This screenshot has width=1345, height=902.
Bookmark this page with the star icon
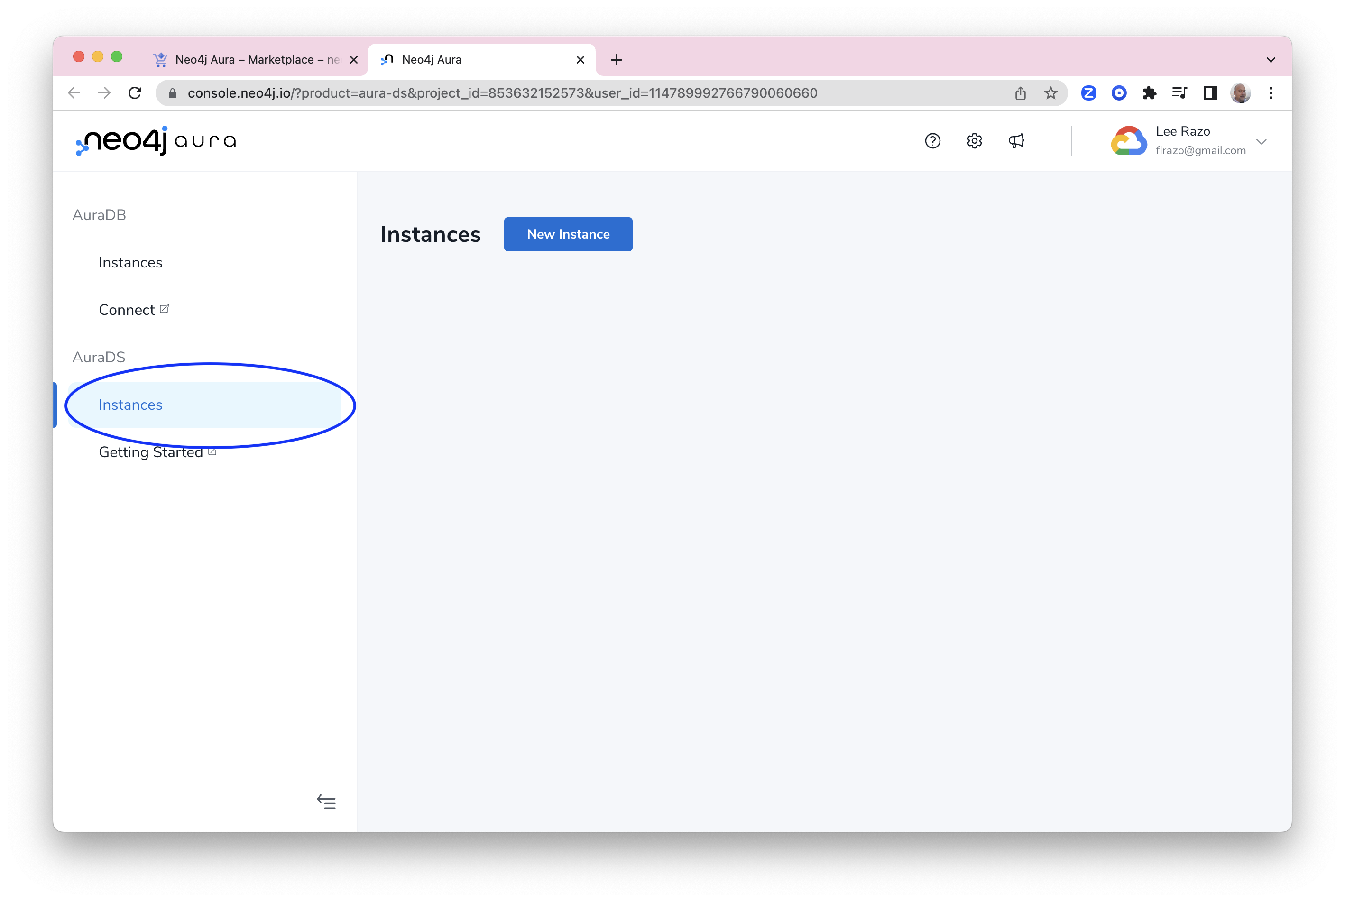click(x=1050, y=93)
